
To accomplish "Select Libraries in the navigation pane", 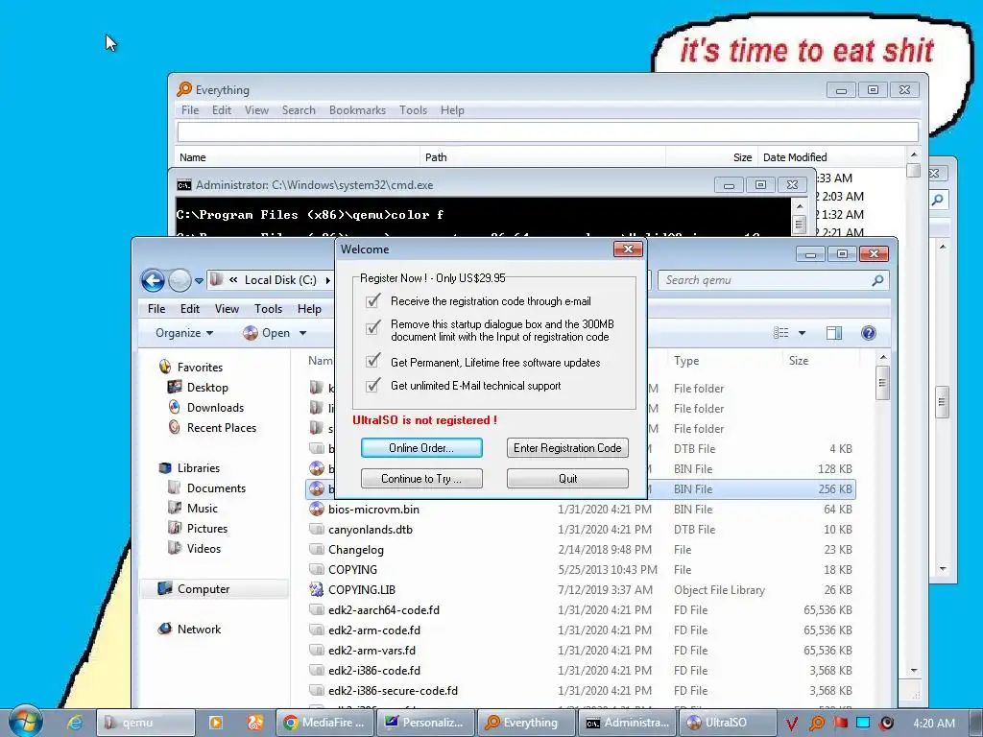I will [x=198, y=468].
